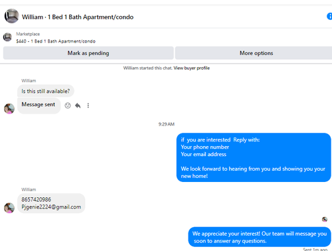Mark the listing as pending
This screenshot has height=251, width=332.
pyautogui.click(x=88, y=53)
